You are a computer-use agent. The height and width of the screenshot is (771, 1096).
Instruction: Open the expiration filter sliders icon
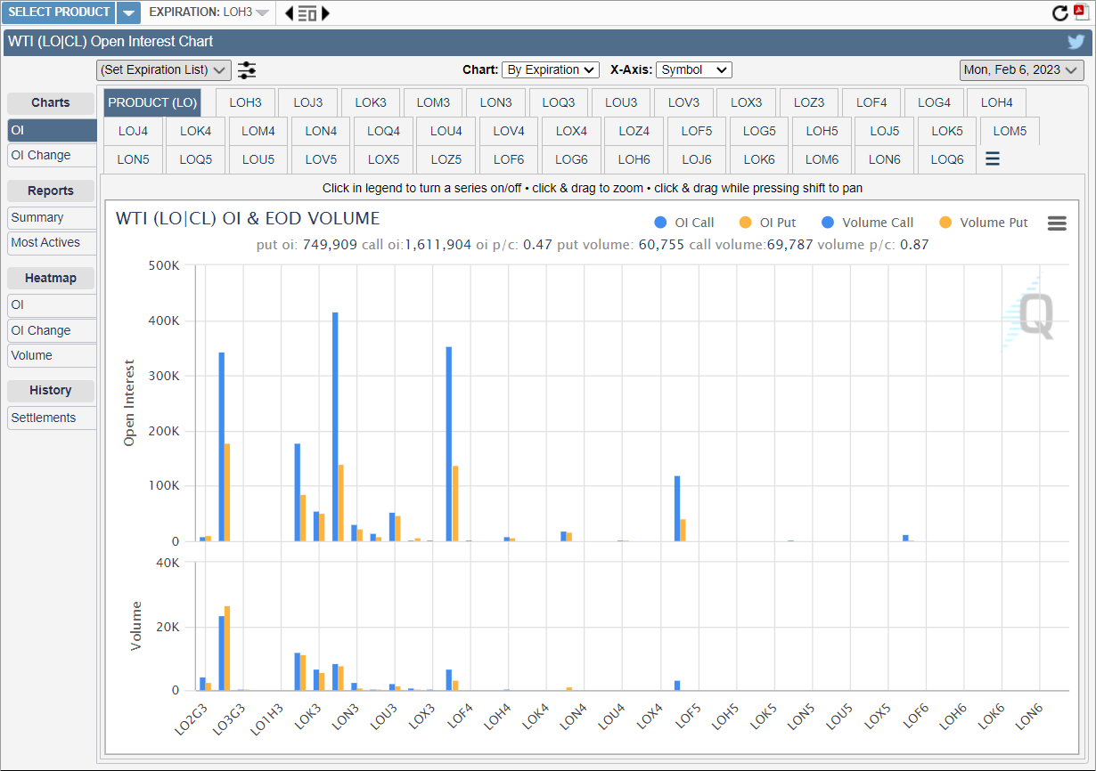[247, 70]
